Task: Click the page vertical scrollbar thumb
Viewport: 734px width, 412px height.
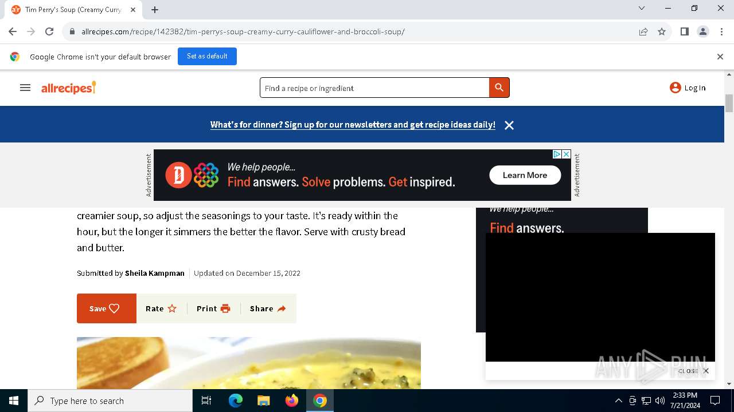Action: (x=729, y=104)
